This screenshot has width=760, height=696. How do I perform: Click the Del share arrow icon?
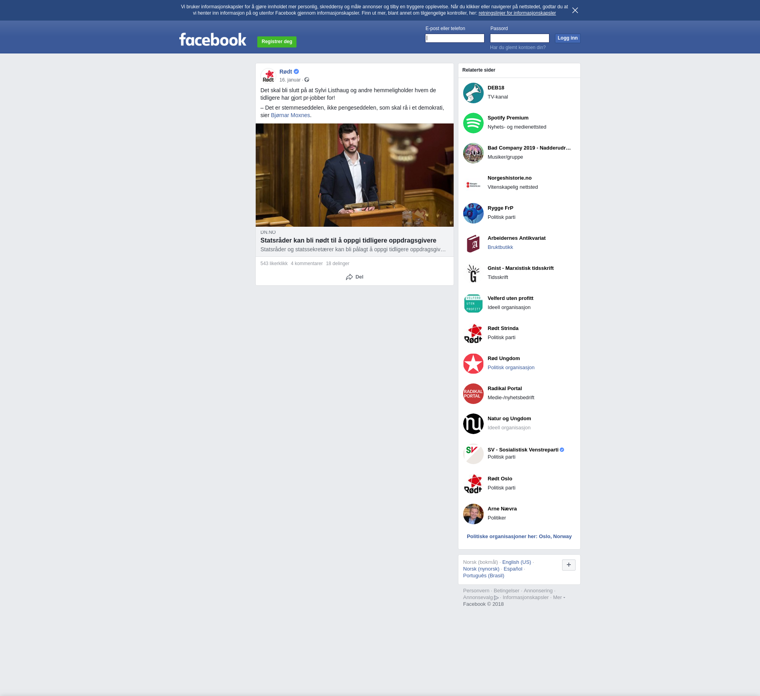[x=349, y=277]
